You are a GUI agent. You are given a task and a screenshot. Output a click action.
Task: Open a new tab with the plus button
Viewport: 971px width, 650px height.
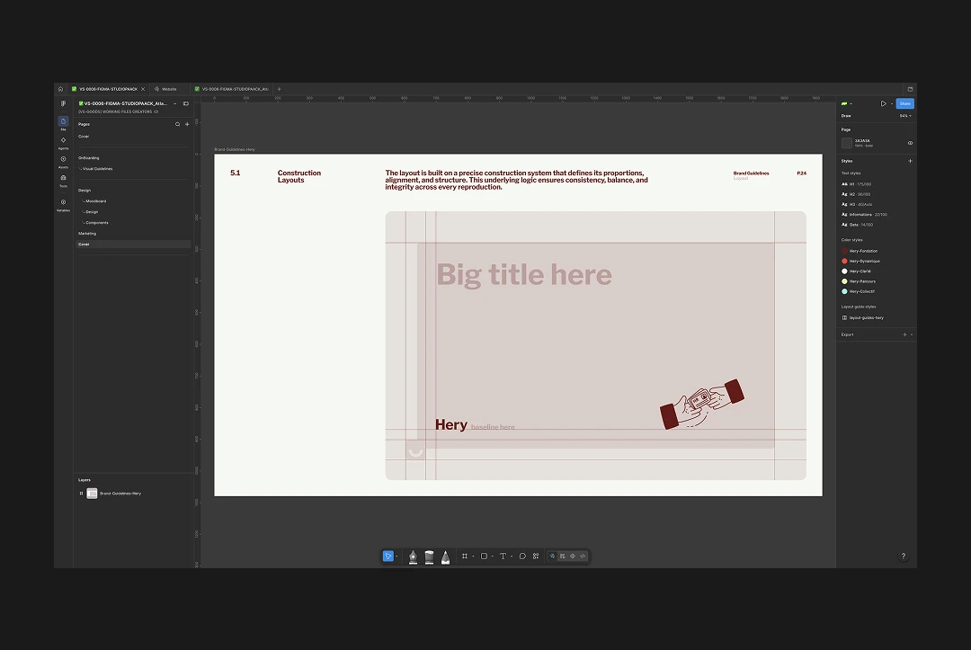point(280,89)
